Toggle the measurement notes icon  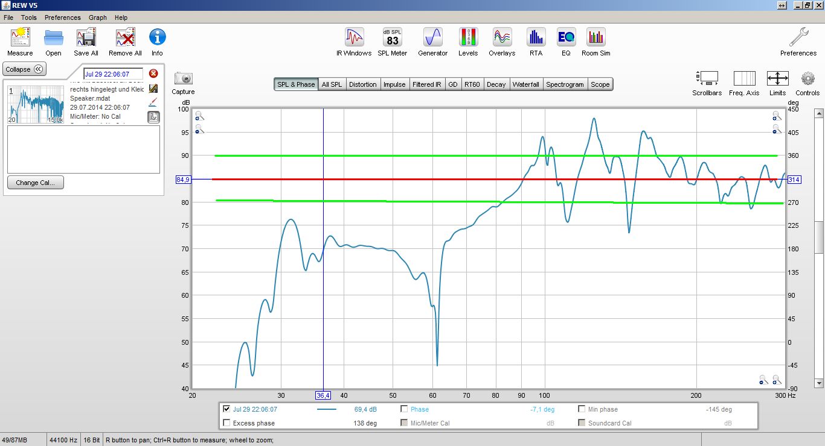[x=153, y=117]
